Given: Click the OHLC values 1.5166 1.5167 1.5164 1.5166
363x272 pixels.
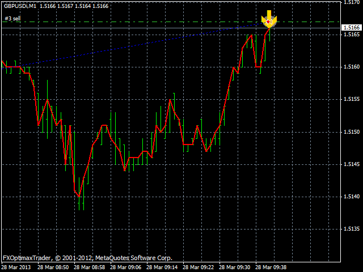Looking at the screenshot, I should click(74, 6).
